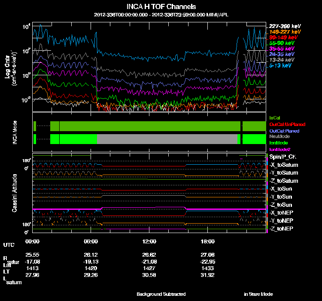Viewport: 322px width, 301px height.
Task: Click the 18:00 UTC time label
Action: click(x=208, y=241)
